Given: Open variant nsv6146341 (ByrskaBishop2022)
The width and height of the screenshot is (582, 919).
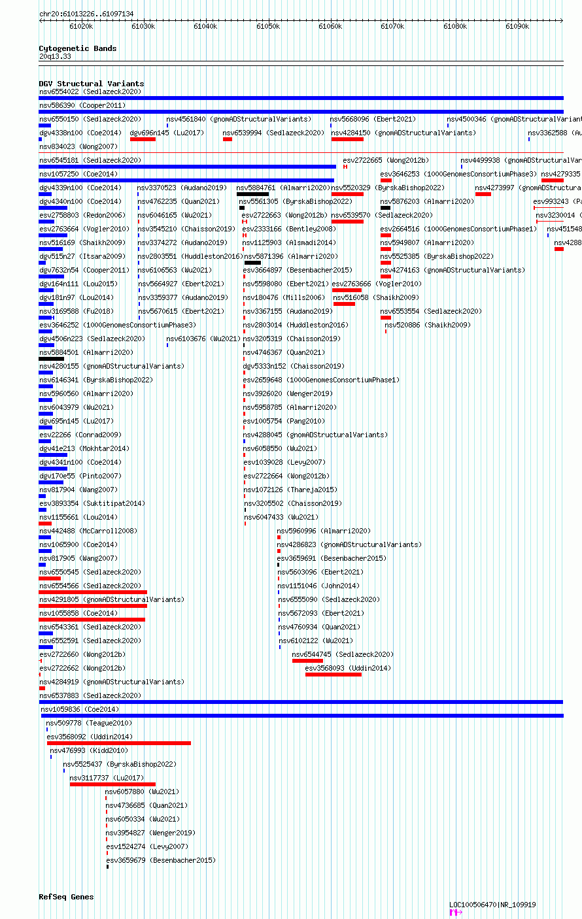Looking at the screenshot, I should (96, 380).
